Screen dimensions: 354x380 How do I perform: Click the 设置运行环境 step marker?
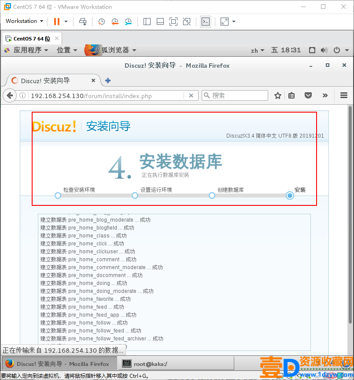(x=135, y=196)
